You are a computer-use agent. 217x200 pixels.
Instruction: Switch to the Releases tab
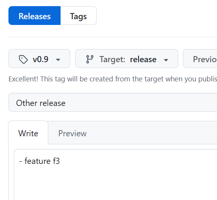click(35, 15)
